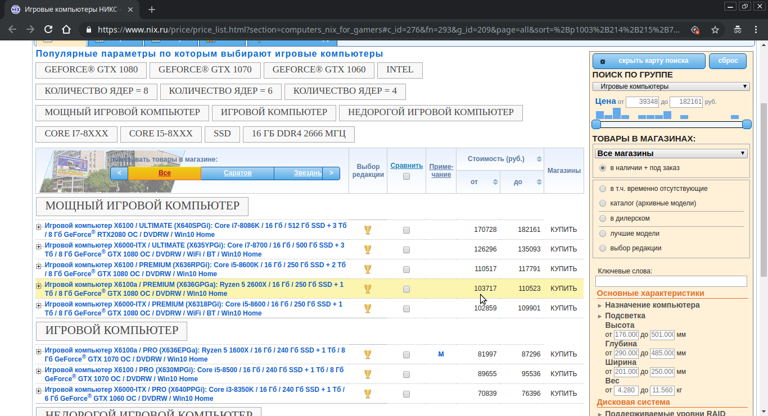Viewport: 768px width, 416px height.
Task: Open the Chrome three-dot menu
Action: click(756, 29)
